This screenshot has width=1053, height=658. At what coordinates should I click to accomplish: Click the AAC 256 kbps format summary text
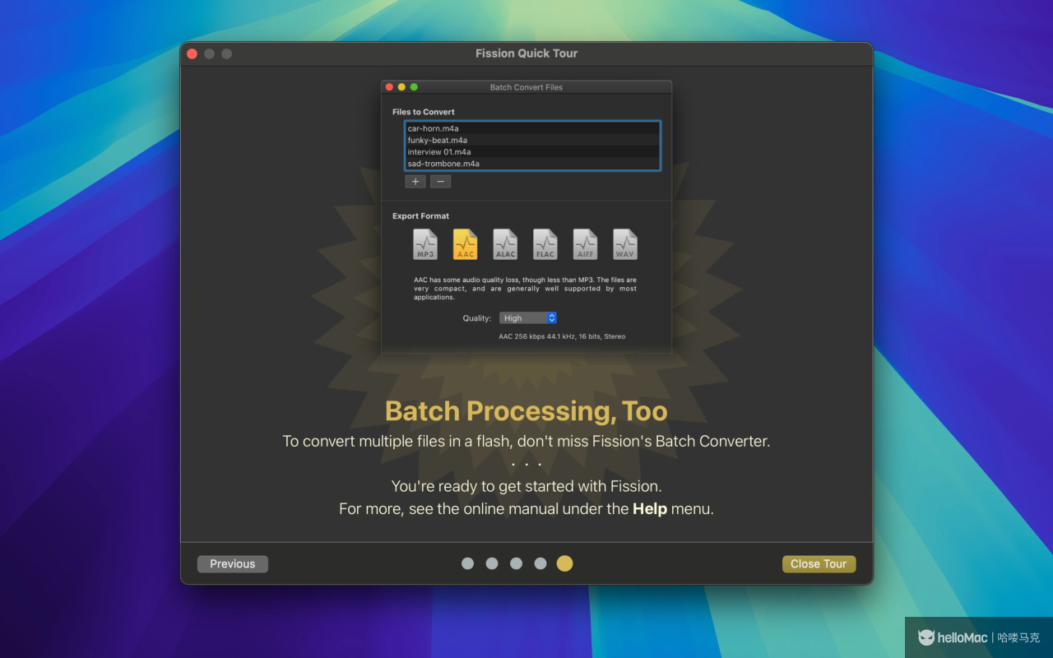coord(562,336)
